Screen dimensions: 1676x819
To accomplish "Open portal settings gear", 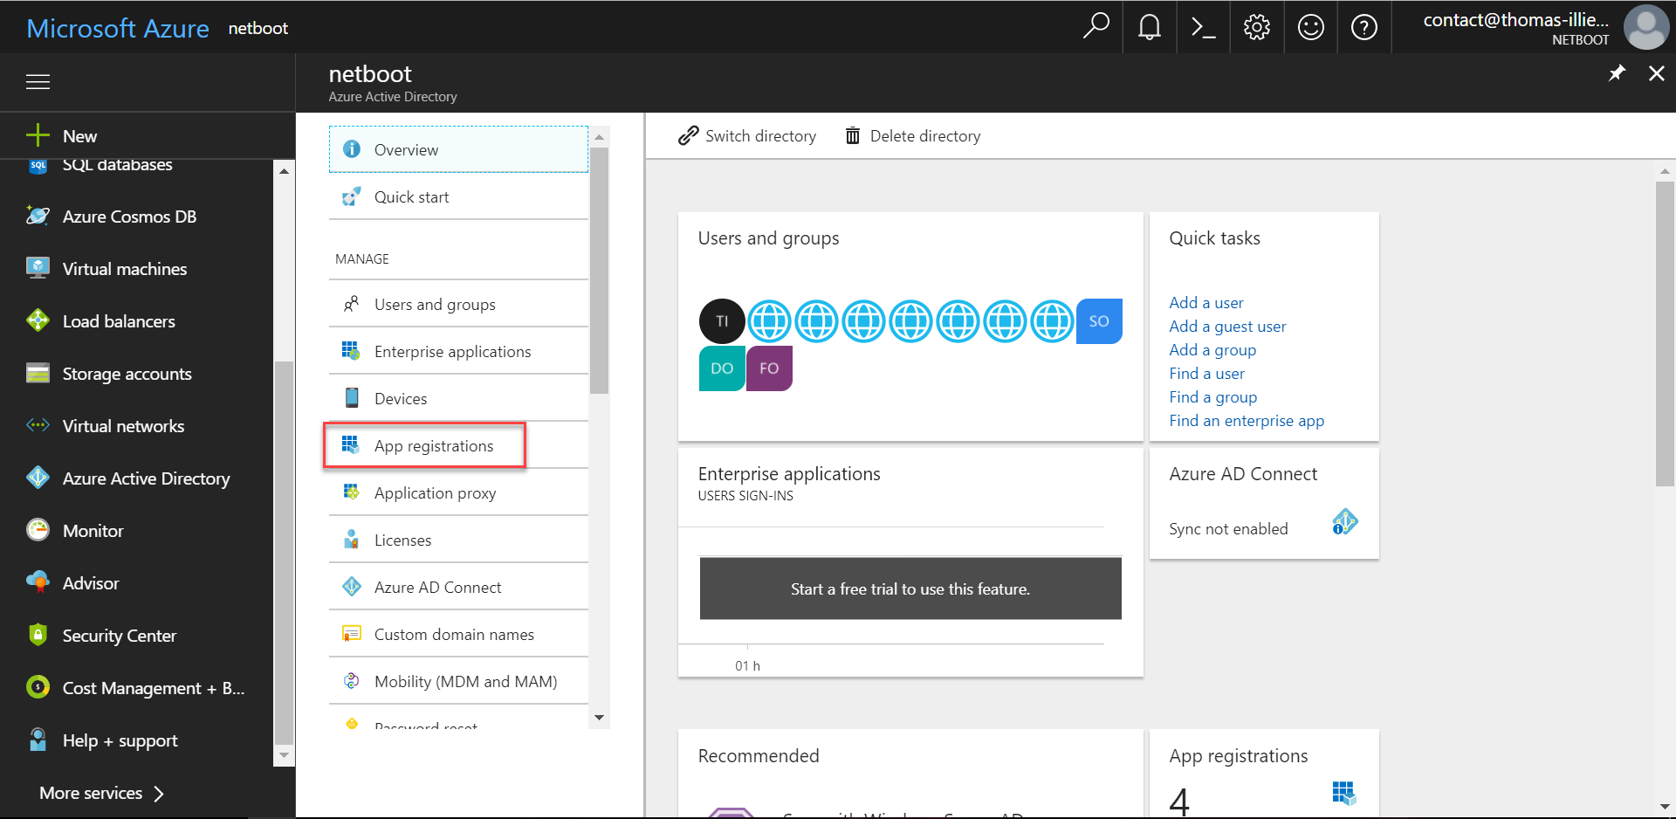I will pyautogui.click(x=1257, y=27).
